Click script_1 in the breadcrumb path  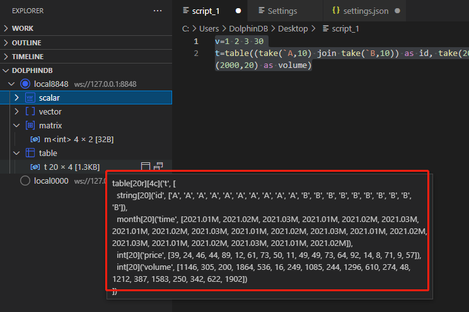[x=345, y=29]
